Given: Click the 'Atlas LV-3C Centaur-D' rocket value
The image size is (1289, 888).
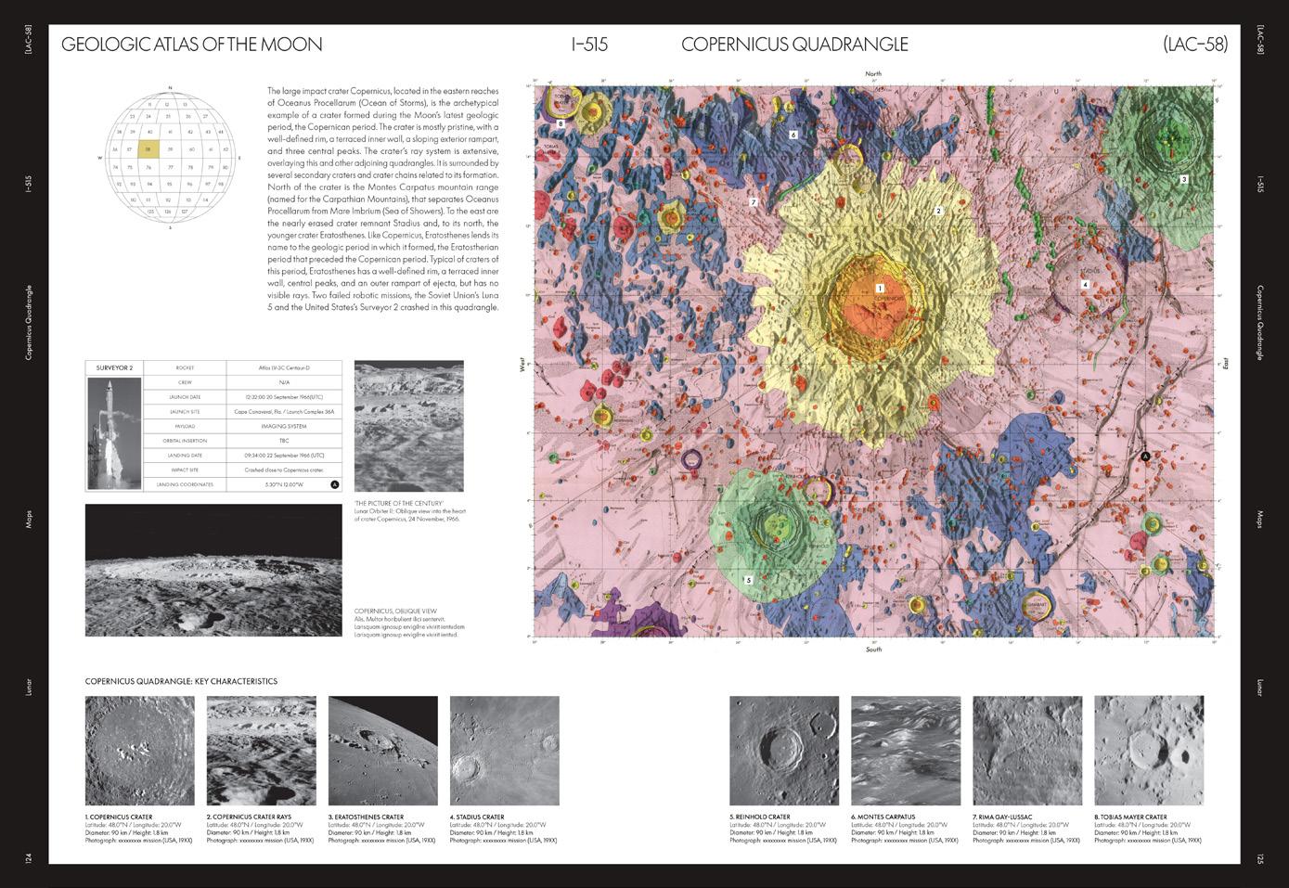Looking at the screenshot, I should 285,367.
